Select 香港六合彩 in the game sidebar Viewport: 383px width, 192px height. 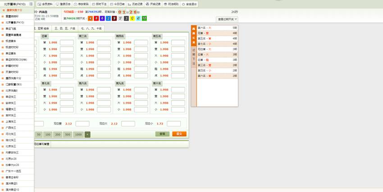17,177
